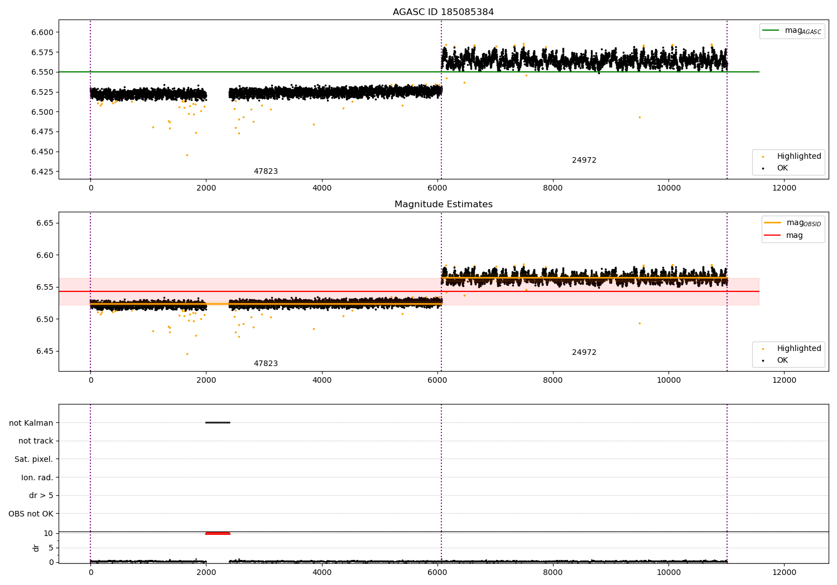
Task: Click the 6.525 y-axis tick label
Action: [x=42, y=92]
